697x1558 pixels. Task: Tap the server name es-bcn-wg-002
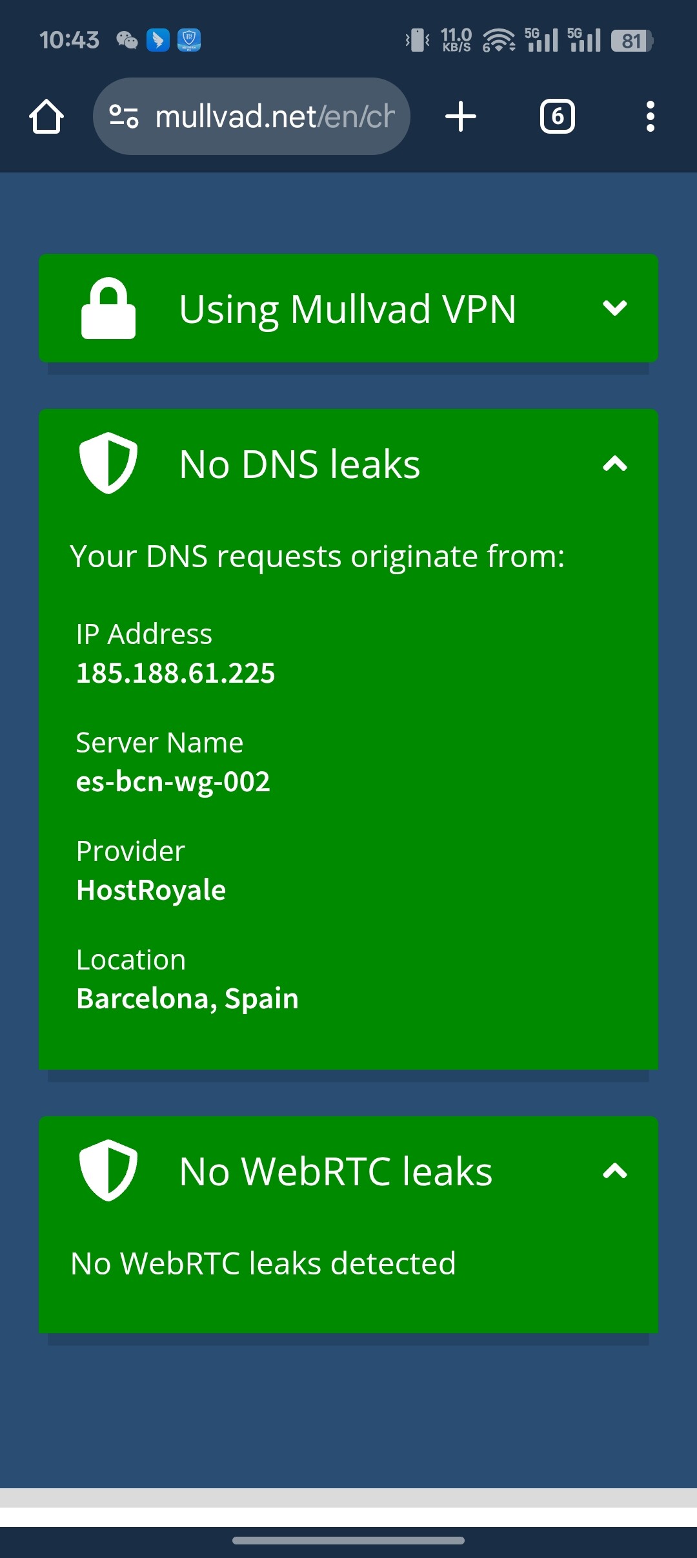173,782
